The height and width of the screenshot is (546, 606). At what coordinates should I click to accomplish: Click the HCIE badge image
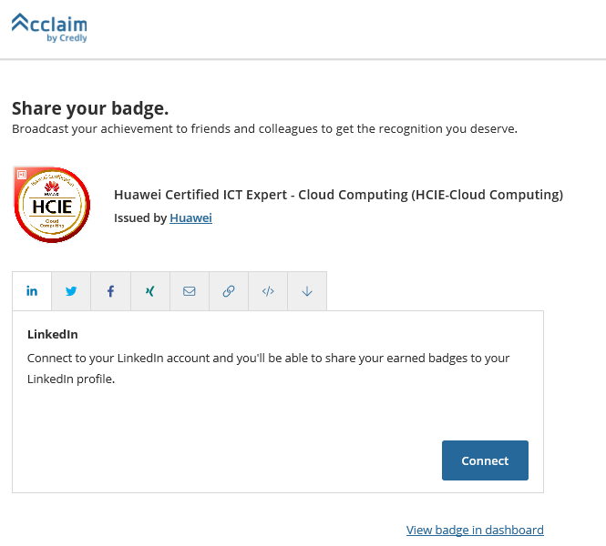(x=52, y=205)
